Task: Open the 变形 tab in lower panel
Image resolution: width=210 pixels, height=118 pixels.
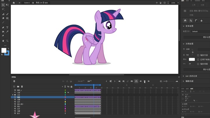Action: [x=192, y=89]
